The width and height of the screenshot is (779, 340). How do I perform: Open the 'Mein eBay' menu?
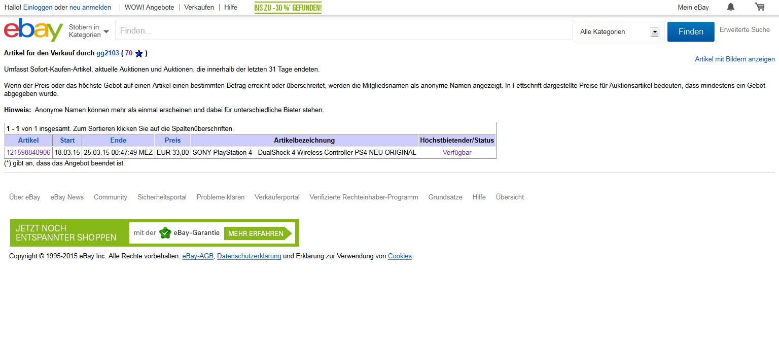[693, 8]
